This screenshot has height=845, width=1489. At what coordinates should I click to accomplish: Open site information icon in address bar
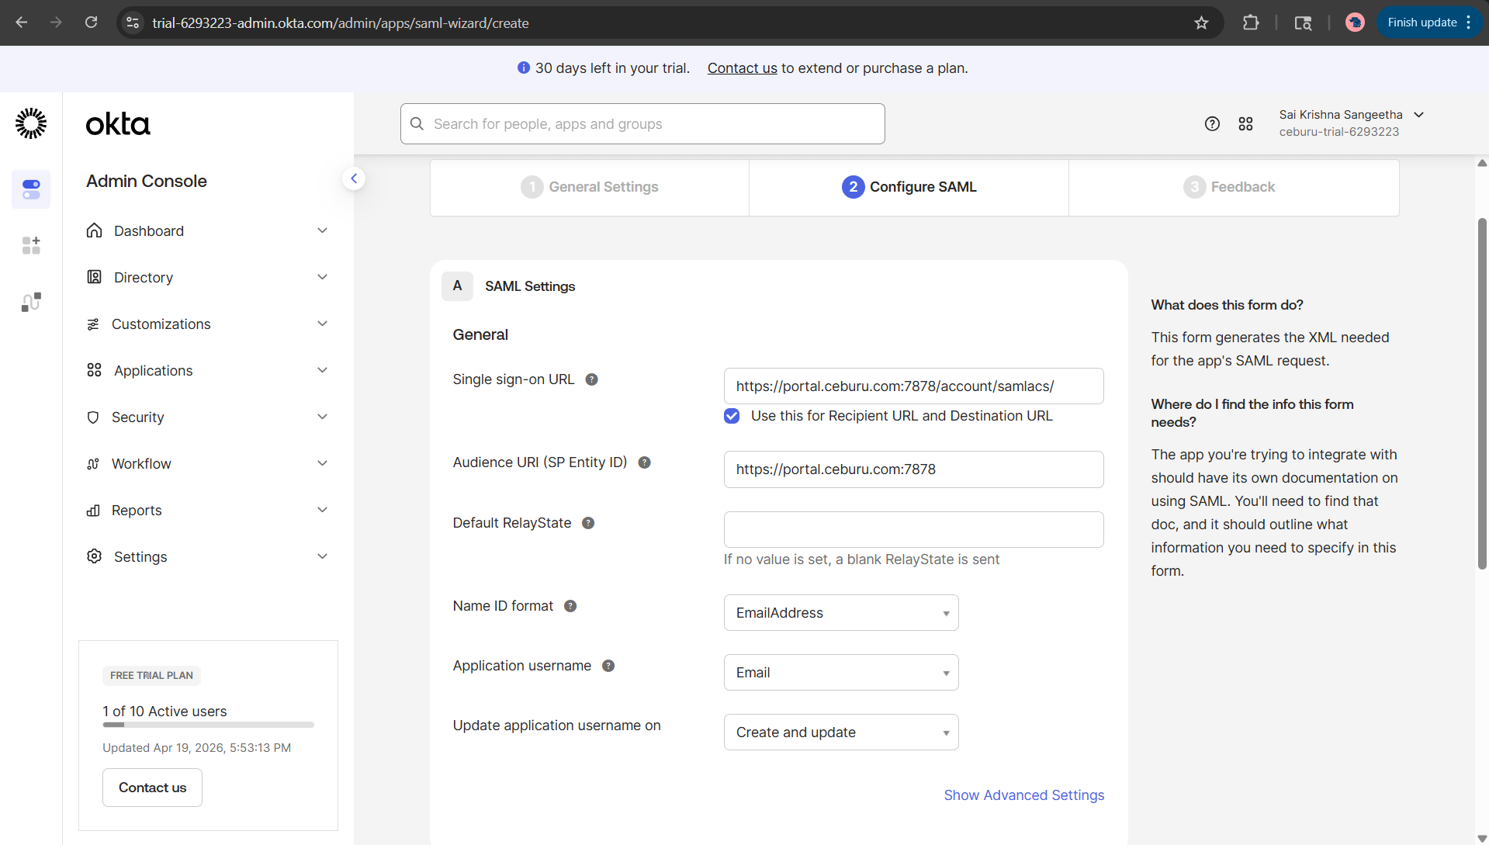133,23
